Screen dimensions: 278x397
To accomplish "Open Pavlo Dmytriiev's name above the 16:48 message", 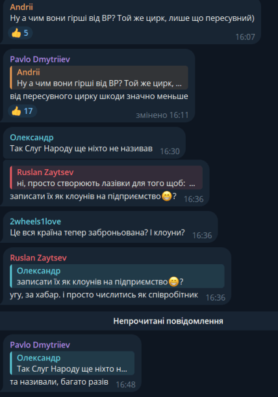I will 40,345.
